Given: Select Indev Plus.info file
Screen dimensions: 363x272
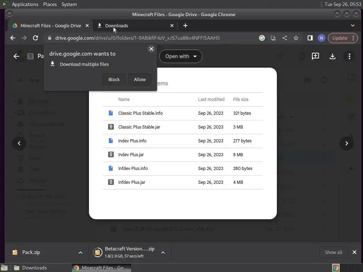Looking at the screenshot, I should (x=183, y=141).
